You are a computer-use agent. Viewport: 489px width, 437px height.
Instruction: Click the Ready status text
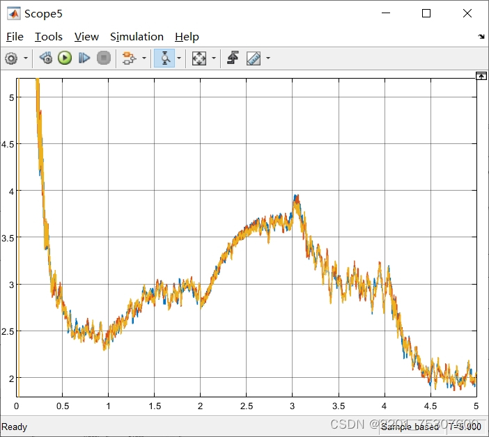tap(15, 427)
